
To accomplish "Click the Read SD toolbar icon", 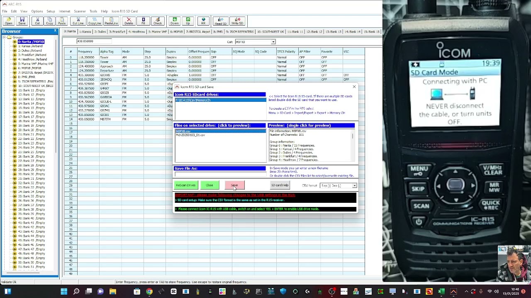I will coord(221,21).
